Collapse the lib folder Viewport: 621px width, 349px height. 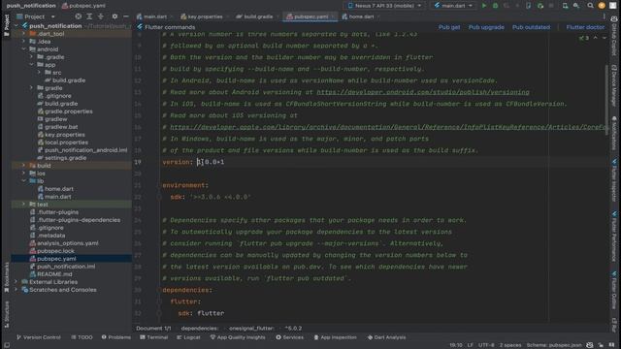23,181
